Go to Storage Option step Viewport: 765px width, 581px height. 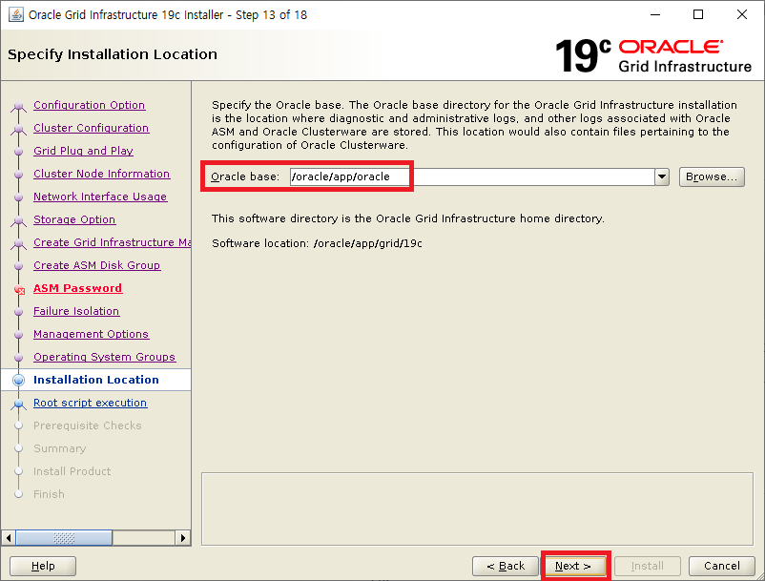pyautogui.click(x=74, y=219)
